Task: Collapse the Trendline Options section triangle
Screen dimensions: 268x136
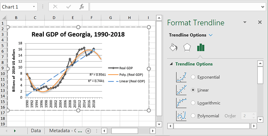Action: click(171, 64)
